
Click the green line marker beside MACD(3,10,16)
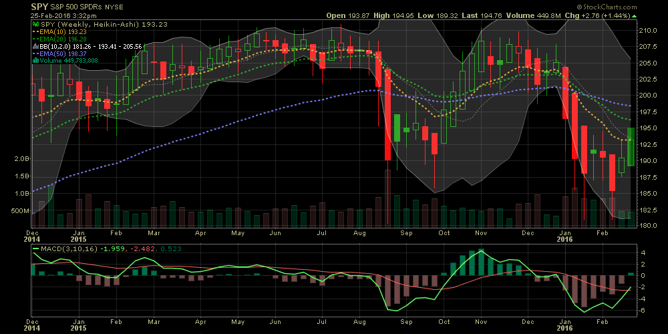(35, 248)
